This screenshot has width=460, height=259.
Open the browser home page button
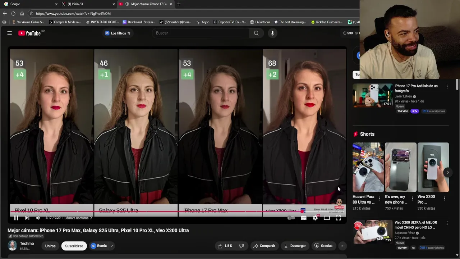[x=22, y=13]
